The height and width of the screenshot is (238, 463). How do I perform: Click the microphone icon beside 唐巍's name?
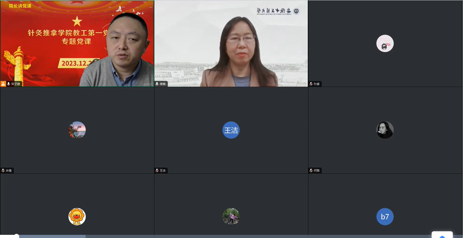(x=157, y=84)
